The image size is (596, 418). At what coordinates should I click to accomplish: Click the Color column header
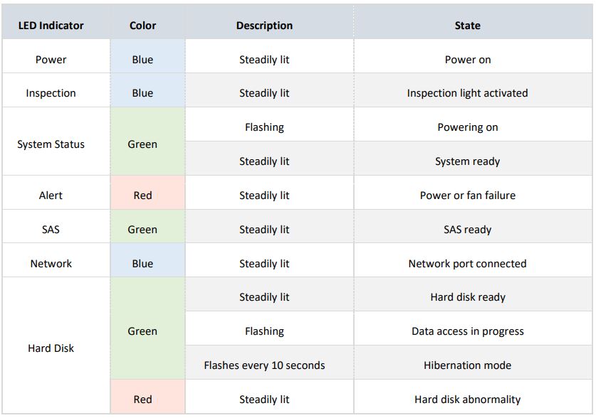tap(142, 26)
